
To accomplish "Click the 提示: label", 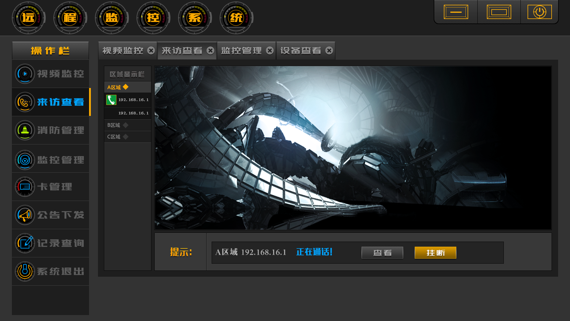I will (x=181, y=252).
